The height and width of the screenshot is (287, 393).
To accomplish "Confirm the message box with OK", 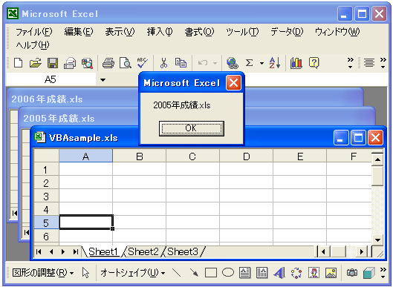I will pyautogui.click(x=192, y=128).
